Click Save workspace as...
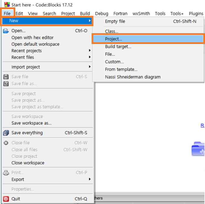 coord(47,123)
